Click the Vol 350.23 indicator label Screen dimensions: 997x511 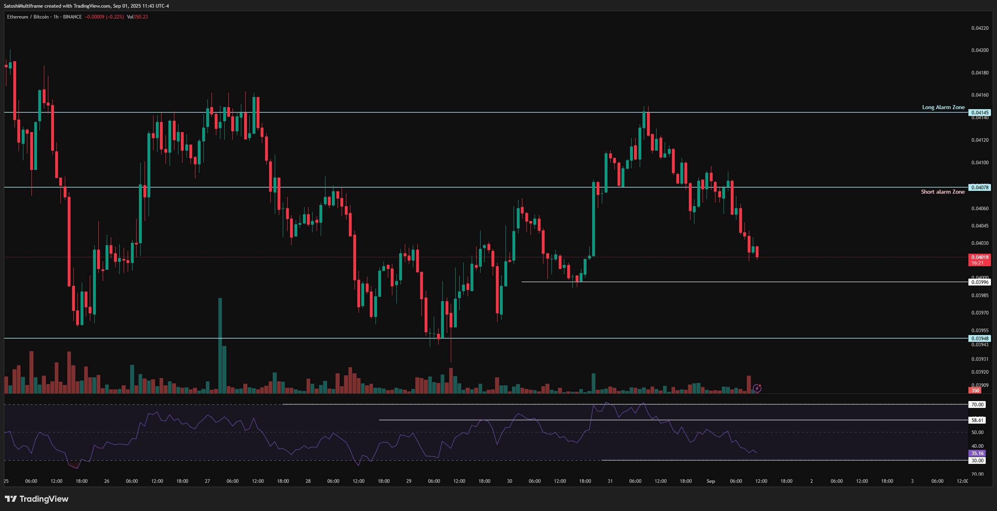click(x=137, y=17)
